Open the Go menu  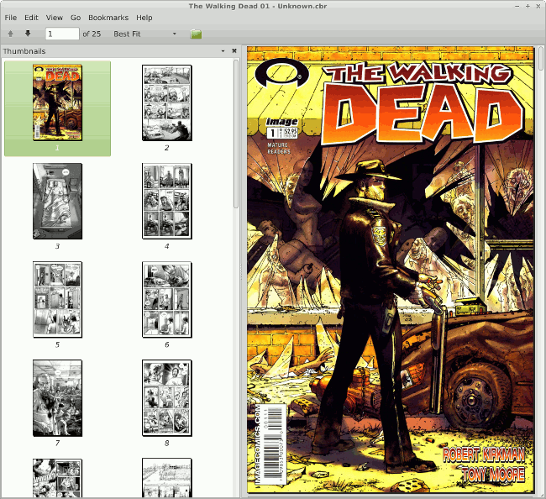pyautogui.click(x=76, y=18)
